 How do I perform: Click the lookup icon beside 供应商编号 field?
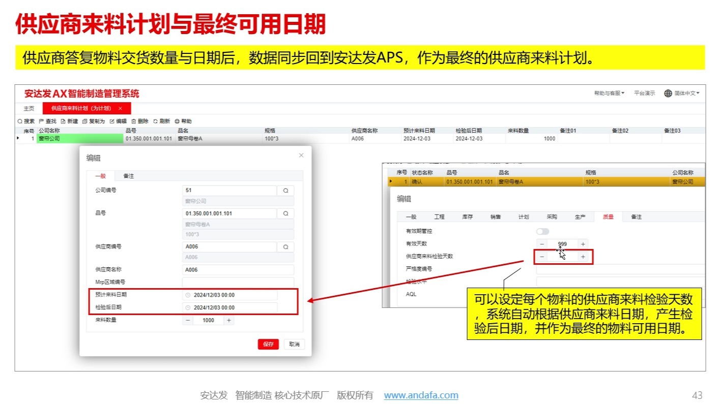click(285, 246)
